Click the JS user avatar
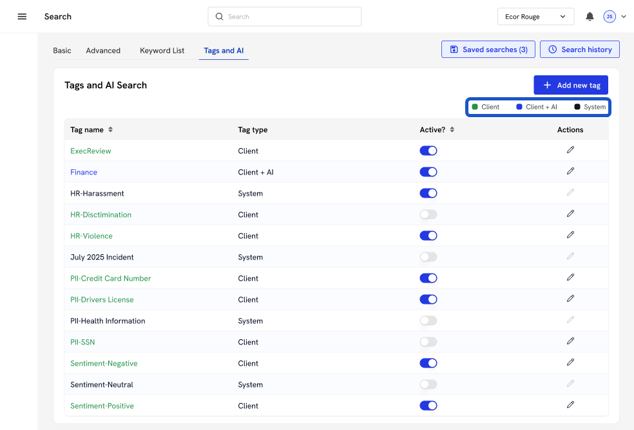634x430 pixels. coord(610,17)
